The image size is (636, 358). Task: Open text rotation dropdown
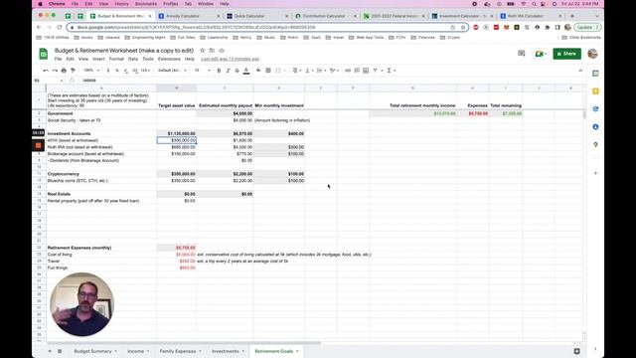[x=334, y=71]
